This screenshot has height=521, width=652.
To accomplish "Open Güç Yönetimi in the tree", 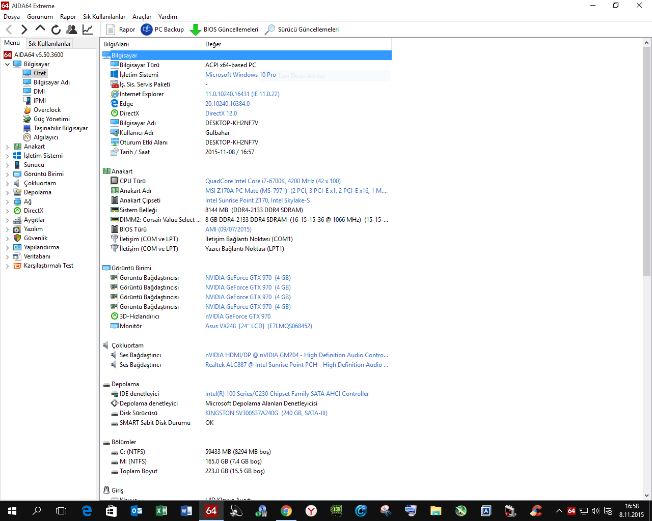I will click(x=46, y=119).
